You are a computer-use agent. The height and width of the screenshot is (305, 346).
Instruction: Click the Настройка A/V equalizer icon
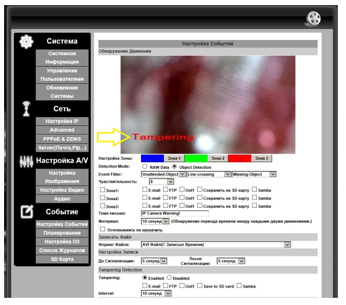26,161
